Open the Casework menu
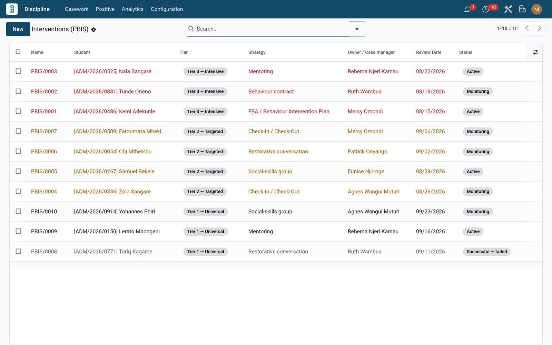Screen dimensions: 552x345 pos(77,9)
